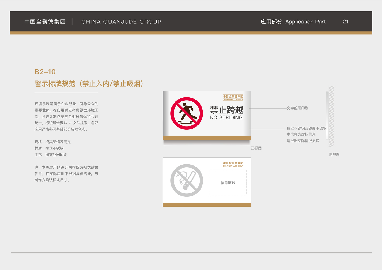Click 中国全聚德集团 in the header
Screen dimensions: 382x270
coord(45,22)
